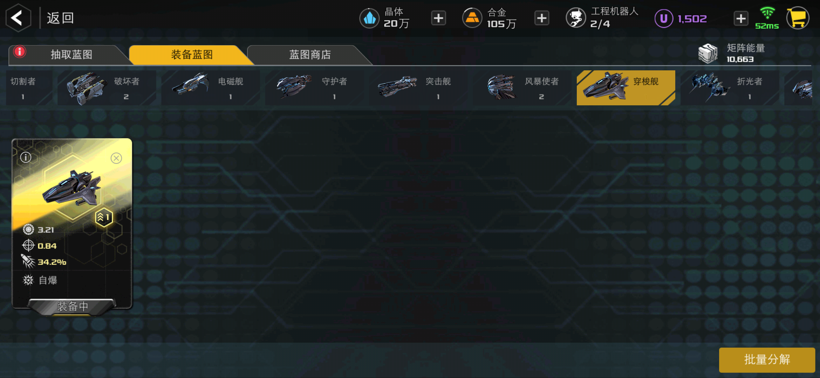820x378 pixels.
Task: Add U currency with plus icon
Action: pos(741,19)
